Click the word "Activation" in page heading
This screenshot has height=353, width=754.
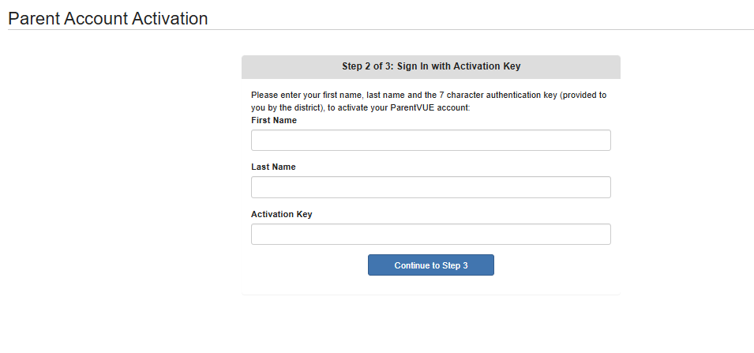point(169,18)
